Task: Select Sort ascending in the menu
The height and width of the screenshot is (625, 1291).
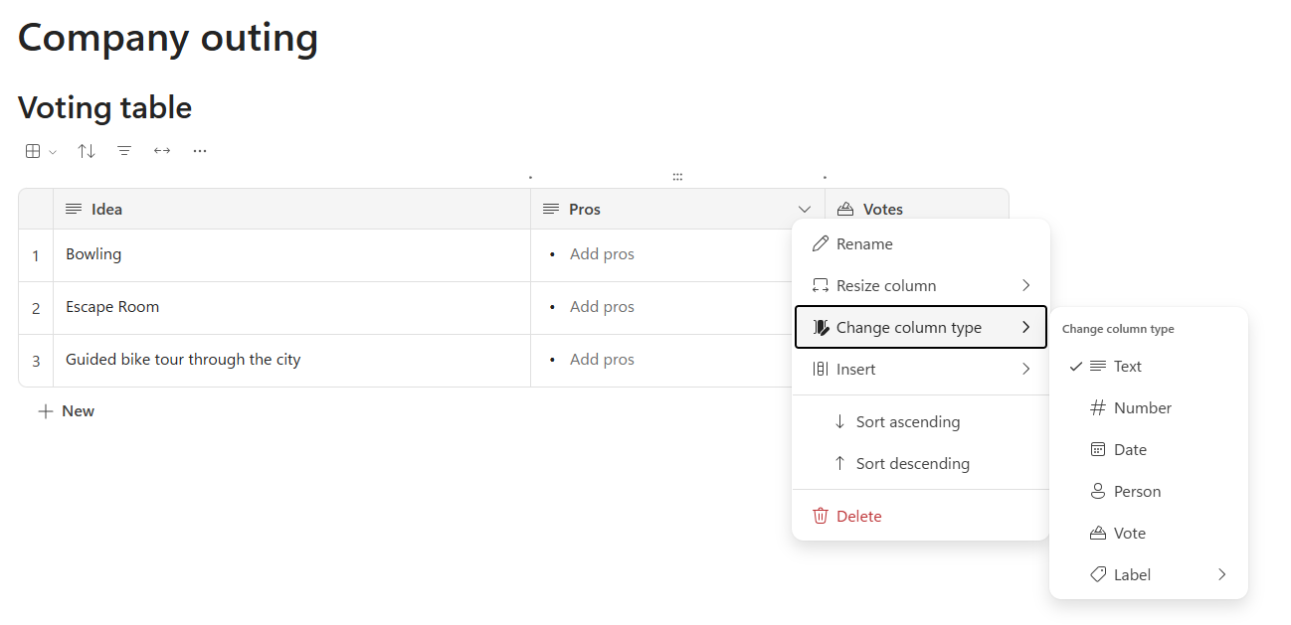Action: coord(907,422)
